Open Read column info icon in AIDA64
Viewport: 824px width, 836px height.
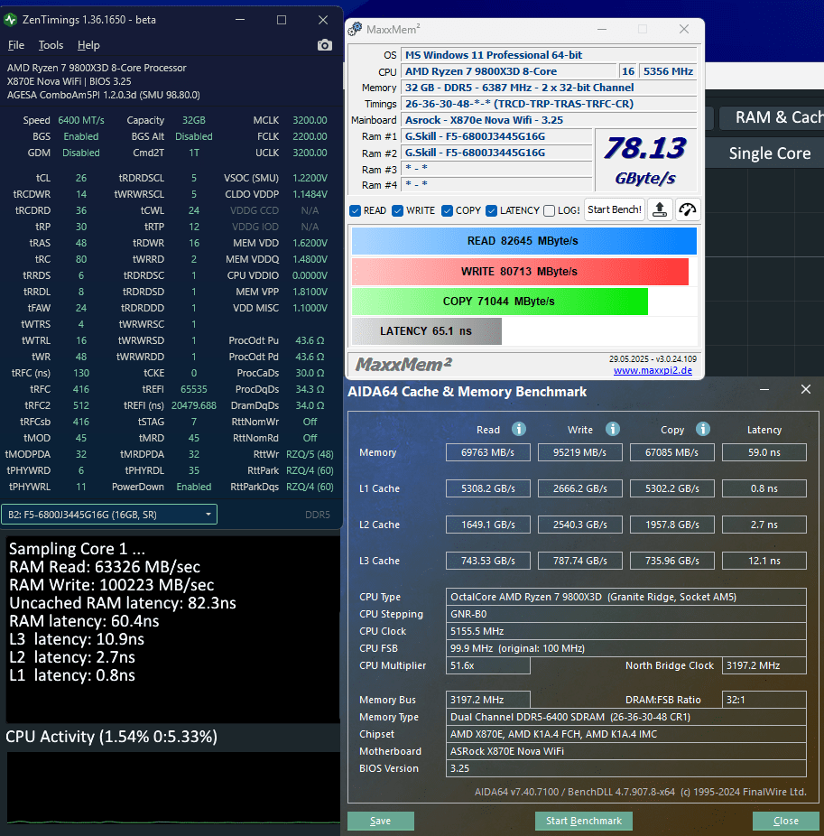coord(519,429)
